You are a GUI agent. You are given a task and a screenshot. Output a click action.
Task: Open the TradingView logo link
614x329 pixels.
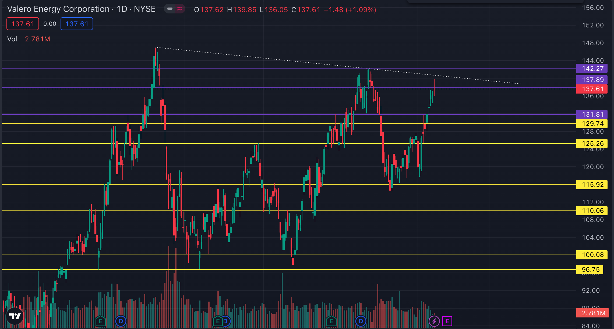(x=15, y=316)
